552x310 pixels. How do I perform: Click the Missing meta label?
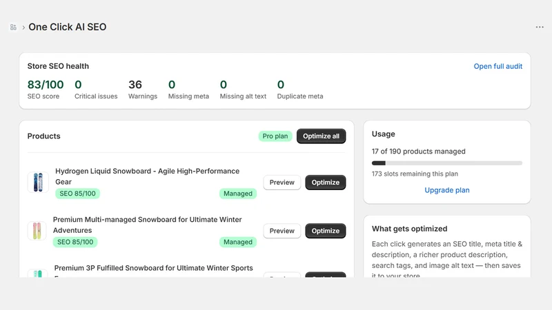coord(188,96)
